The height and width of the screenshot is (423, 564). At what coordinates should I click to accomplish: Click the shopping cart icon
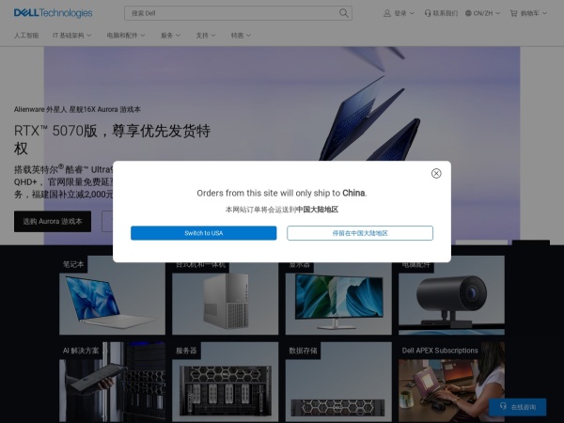(513, 13)
